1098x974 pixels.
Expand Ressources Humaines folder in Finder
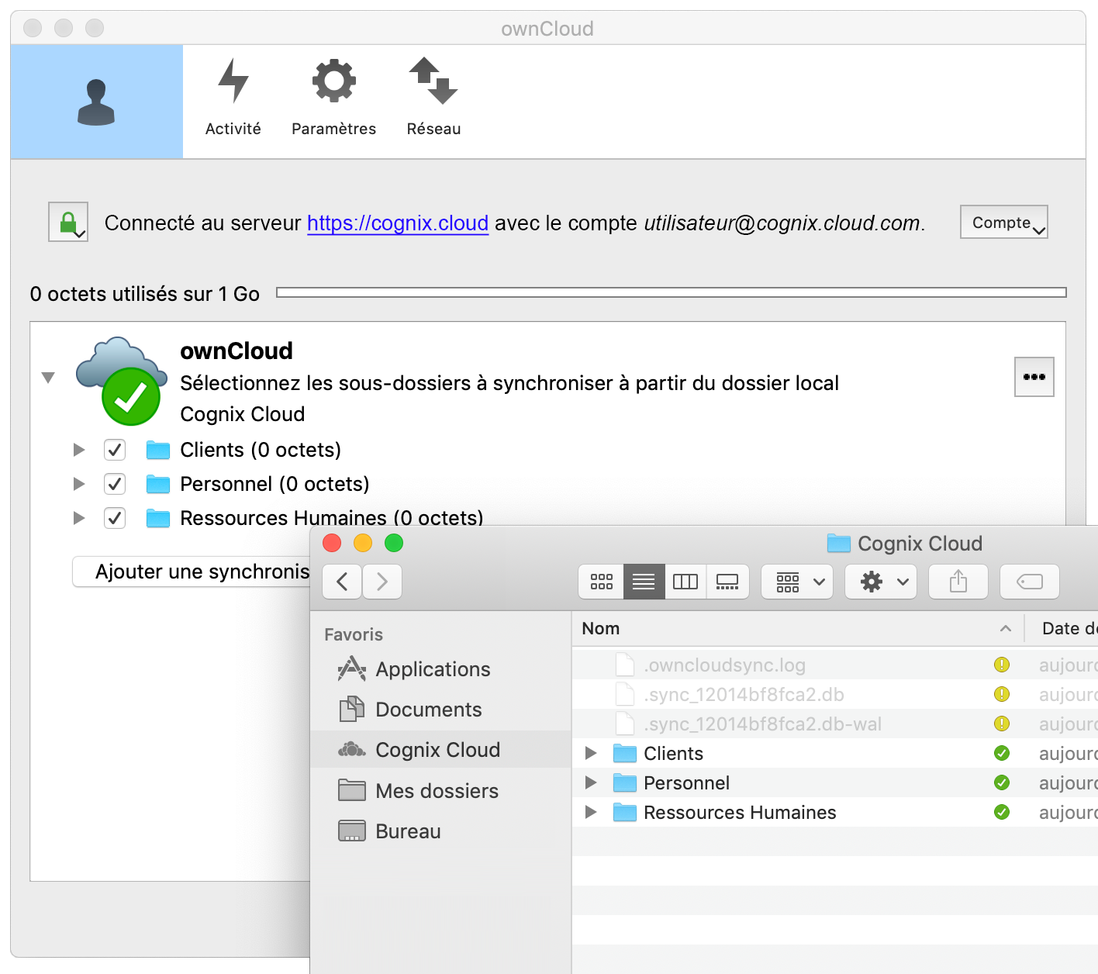(591, 812)
